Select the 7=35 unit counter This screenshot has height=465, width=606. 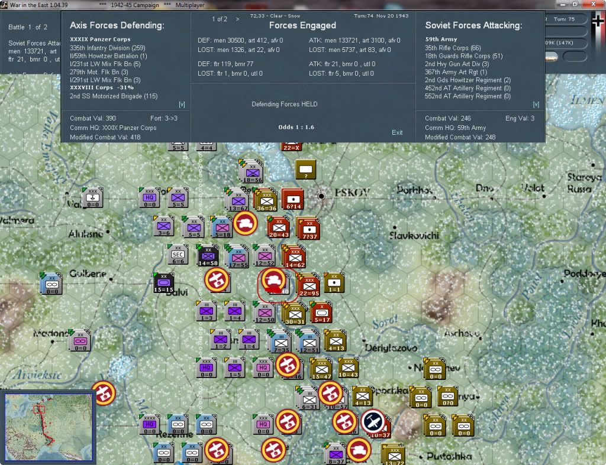(281, 342)
